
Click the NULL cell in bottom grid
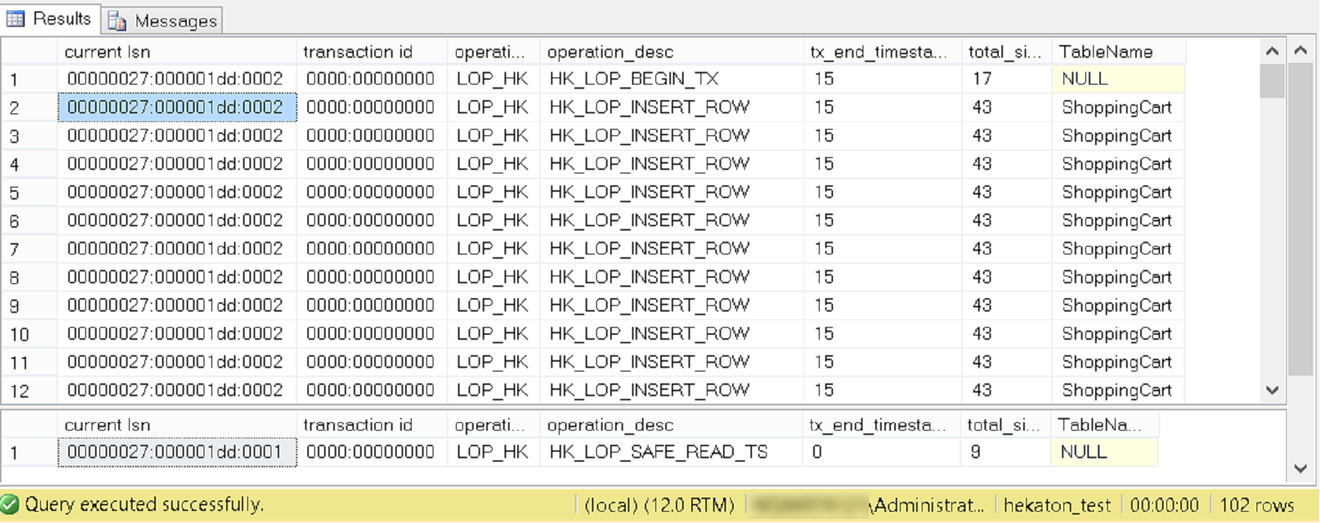pyautogui.click(x=1104, y=452)
